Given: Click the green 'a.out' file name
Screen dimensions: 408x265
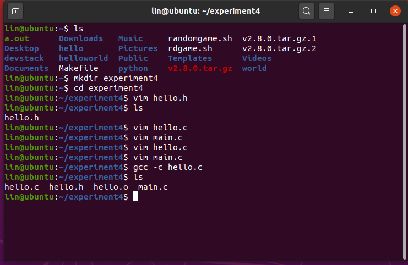Looking at the screenshot, I should [17, 38].
